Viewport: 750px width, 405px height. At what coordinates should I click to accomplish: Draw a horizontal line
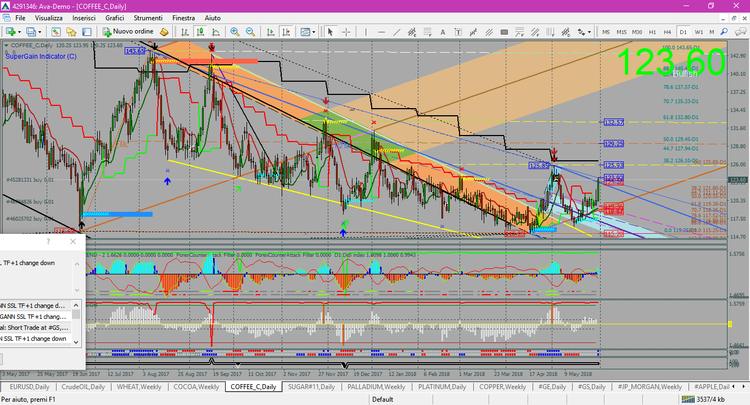[383, 32]
